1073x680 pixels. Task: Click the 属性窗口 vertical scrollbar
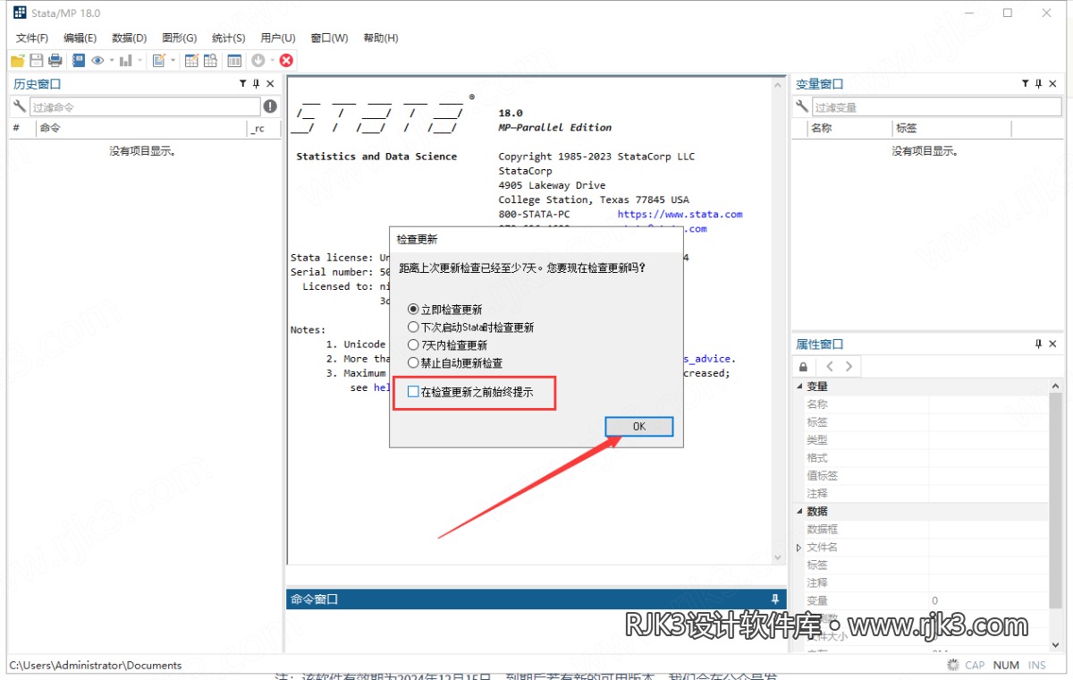(x=1056, y=517)
